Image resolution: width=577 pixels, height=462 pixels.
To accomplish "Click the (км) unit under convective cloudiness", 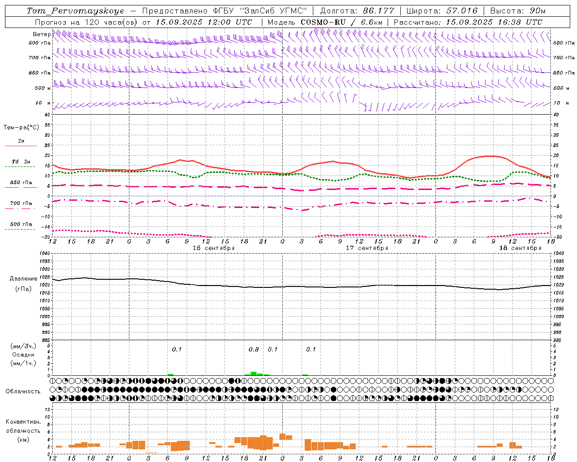I will [x=23, y=439].
